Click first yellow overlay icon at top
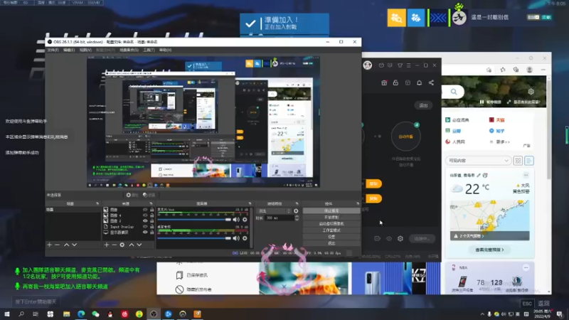This screenshot has height=320, width=569. pyautogui.click(x=397, y=17)
